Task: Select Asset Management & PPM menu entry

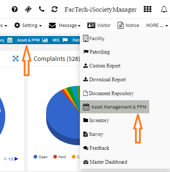Action: point(115,107)
